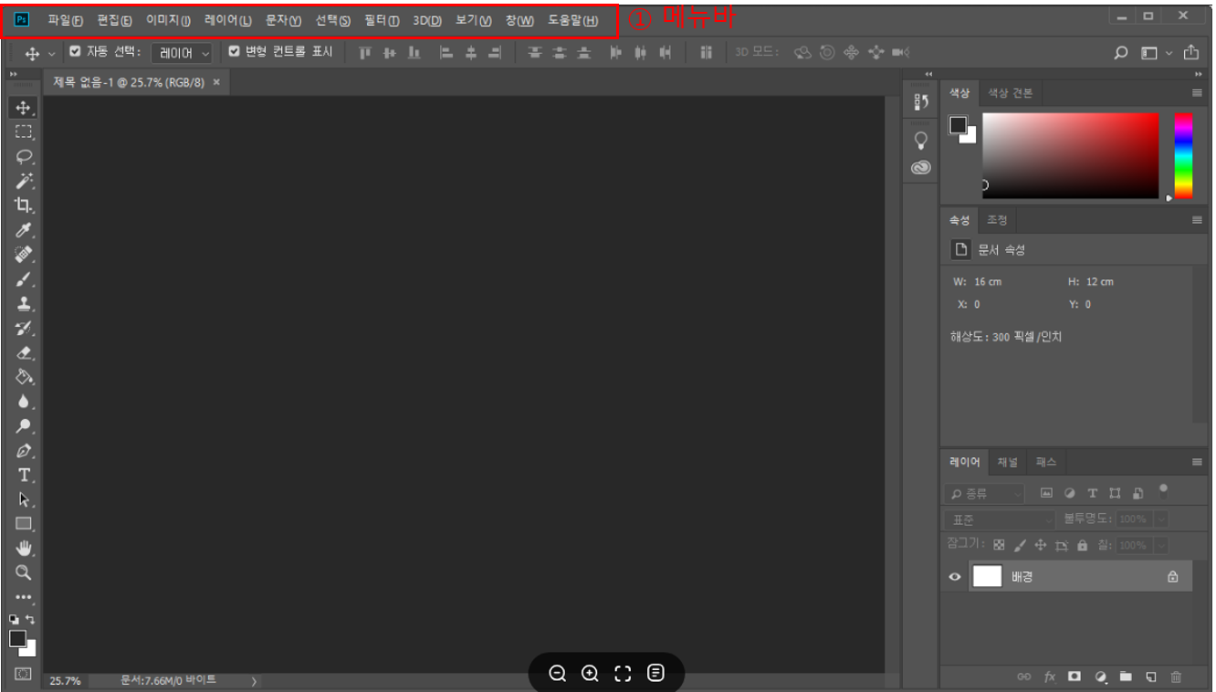Toggle the lock all padlock icon
The width and height of the screenshot is (1216, 692).
pyautogui.click(x=1083, y=545)
